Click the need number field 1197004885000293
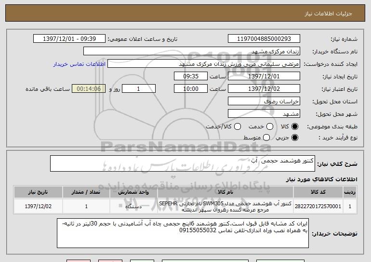371x262 pixels. point(264,39)
